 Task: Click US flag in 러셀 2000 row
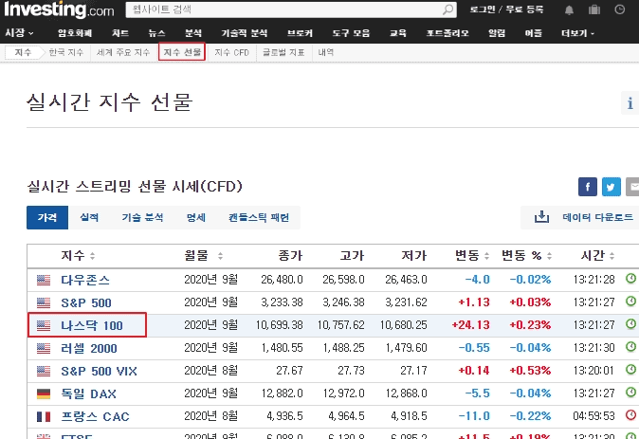click(x=44, y=348)
